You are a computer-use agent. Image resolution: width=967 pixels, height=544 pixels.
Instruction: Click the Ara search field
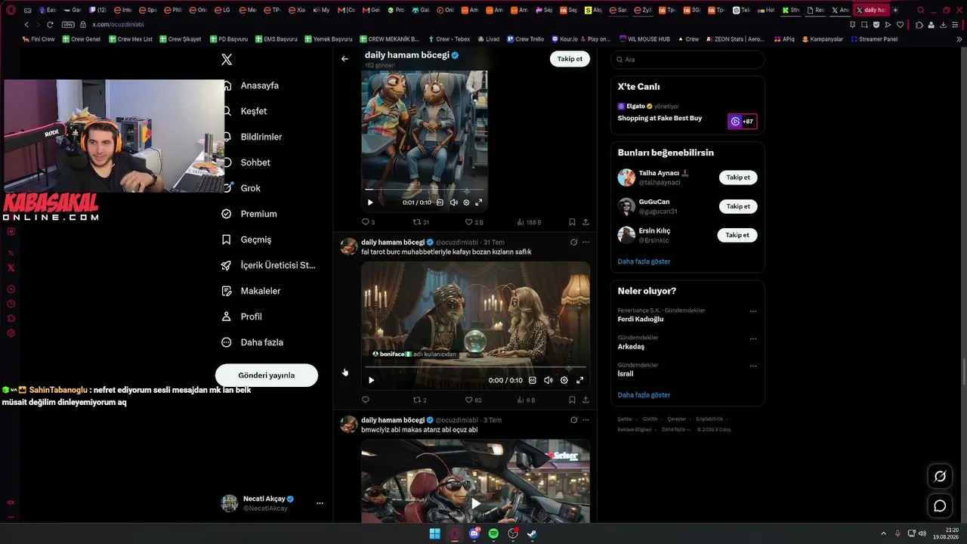point(687,60)
